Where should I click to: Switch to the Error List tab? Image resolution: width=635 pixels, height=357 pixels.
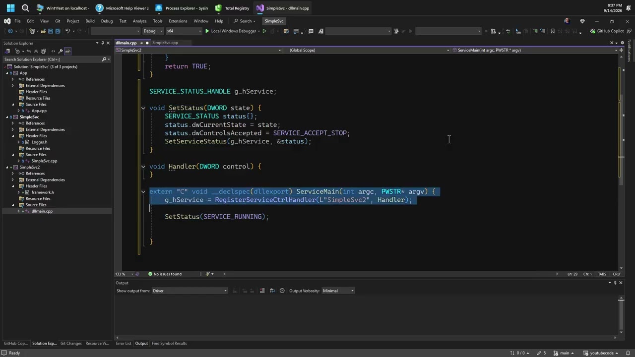124,343
